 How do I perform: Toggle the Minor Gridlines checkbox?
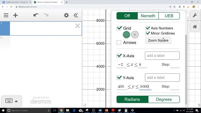(x=148, y=33)
